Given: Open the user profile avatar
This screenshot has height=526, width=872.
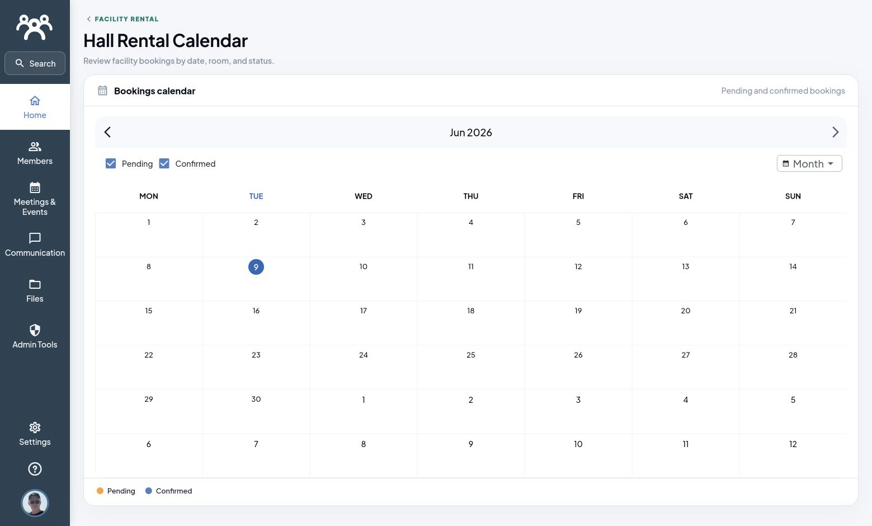Looking at the screenshot, I should 35,503.
